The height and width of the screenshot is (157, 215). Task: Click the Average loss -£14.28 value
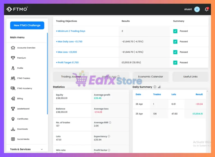pos(98,112)
